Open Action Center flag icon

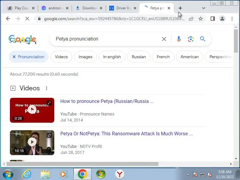(195, 174)
